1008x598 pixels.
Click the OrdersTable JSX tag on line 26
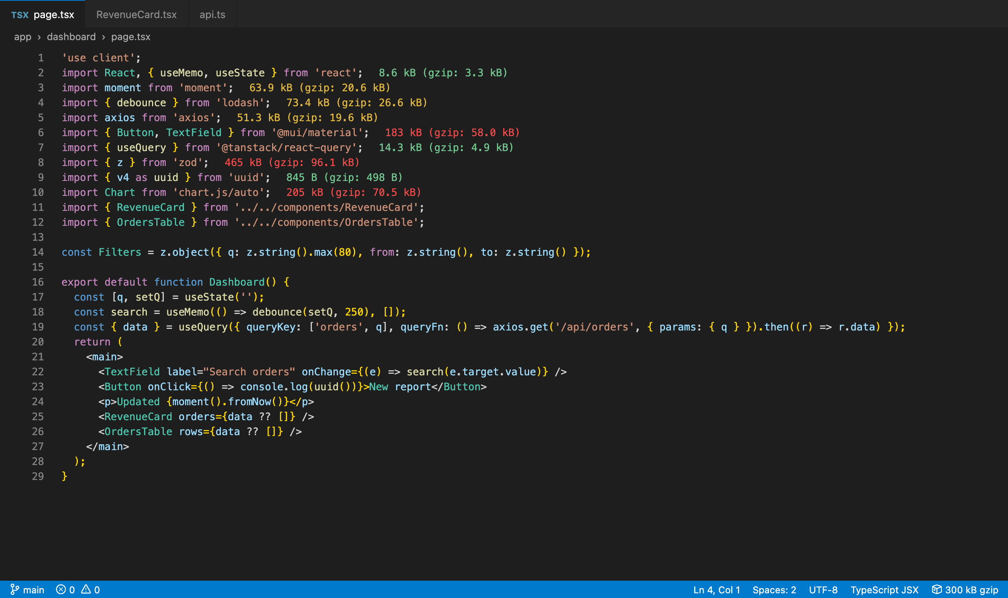tap(138, 431)
